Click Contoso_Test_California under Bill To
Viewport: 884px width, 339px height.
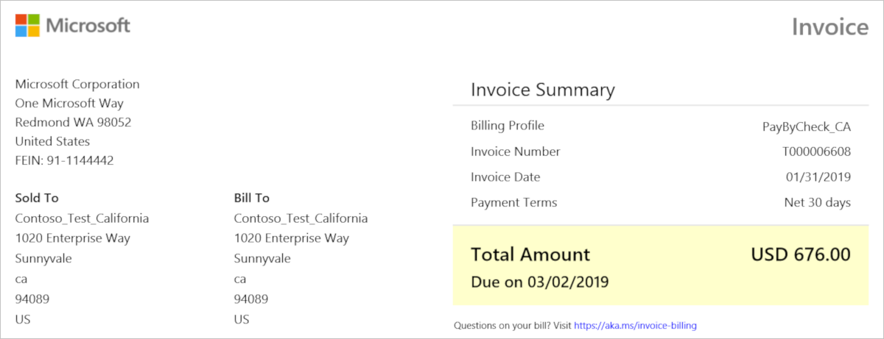pyautogui.click(x=301, y=218)
